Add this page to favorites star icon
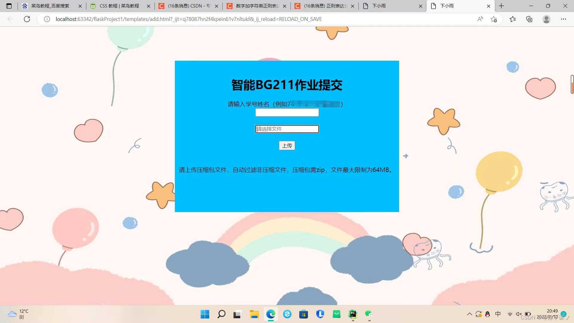The image size is (574, 323). pos(494,19)
